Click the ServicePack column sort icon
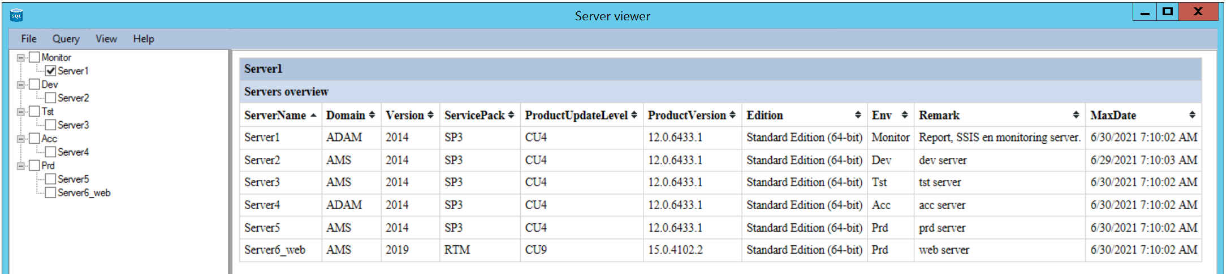Image resolution: width=1231 pixels, height=274 pixels. click(511, 115)
